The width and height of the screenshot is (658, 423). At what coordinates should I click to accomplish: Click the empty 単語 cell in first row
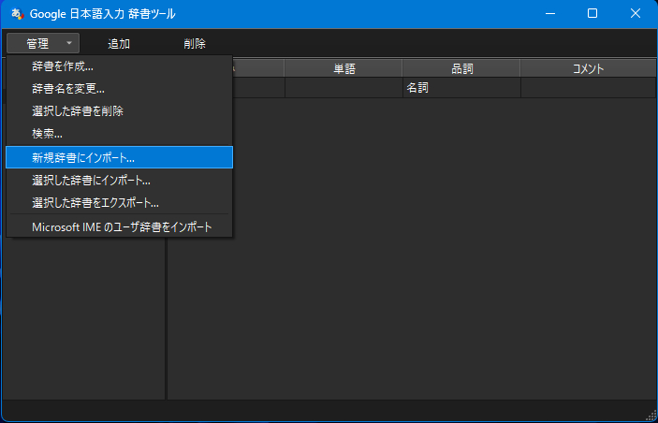(344, 88)
